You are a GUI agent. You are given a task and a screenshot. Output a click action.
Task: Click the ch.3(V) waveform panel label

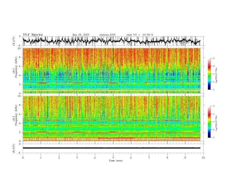tap(14, 148)
